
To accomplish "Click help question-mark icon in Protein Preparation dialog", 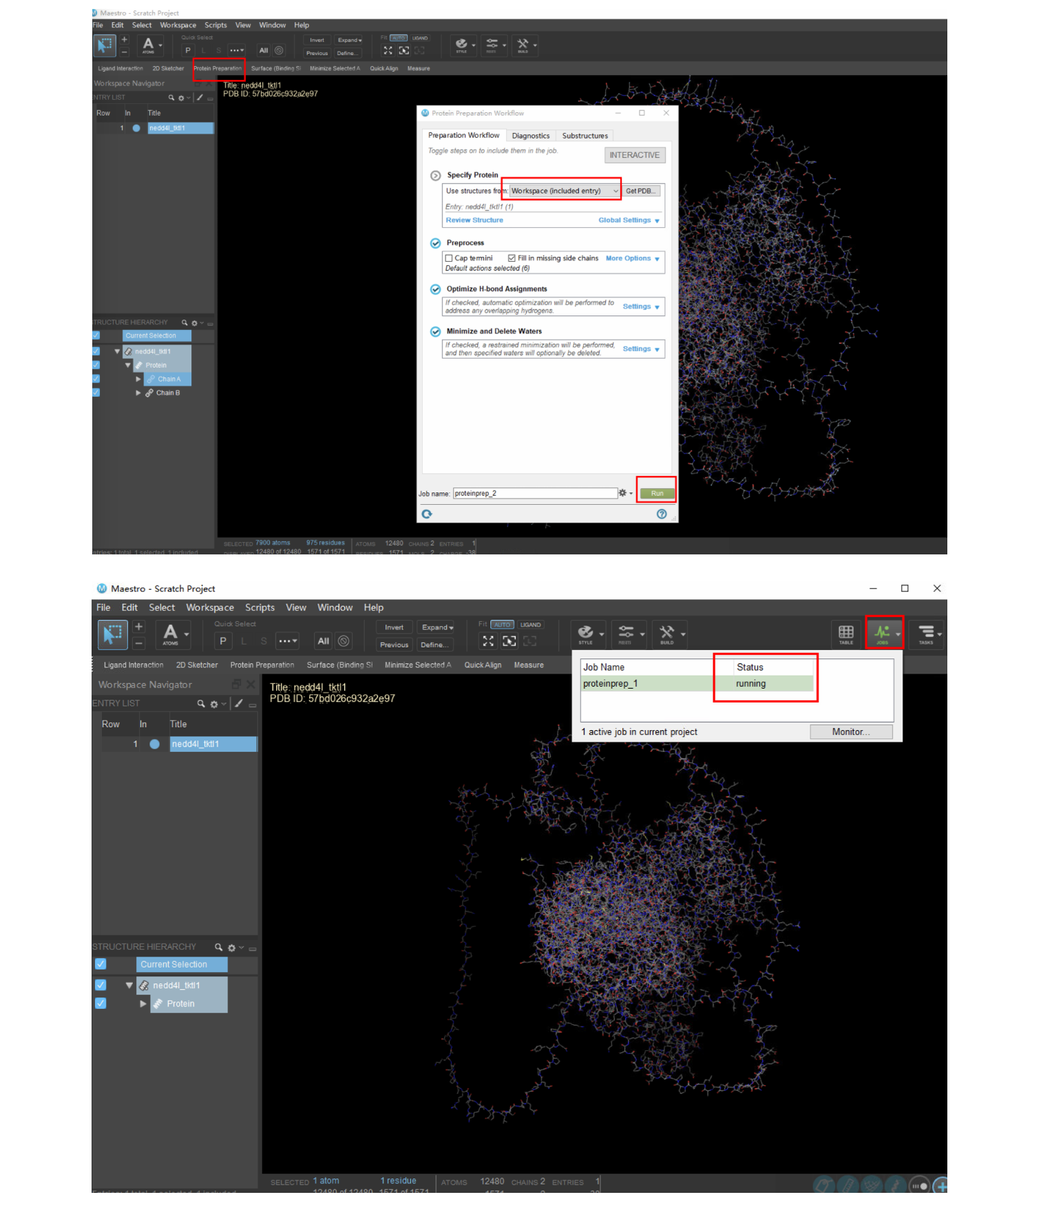I will coord(662,514).
